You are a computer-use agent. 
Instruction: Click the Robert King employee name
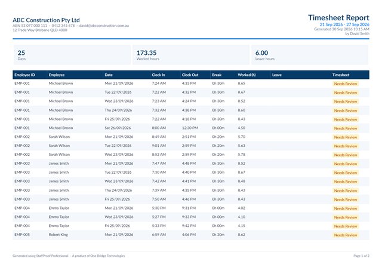(58, 235)
